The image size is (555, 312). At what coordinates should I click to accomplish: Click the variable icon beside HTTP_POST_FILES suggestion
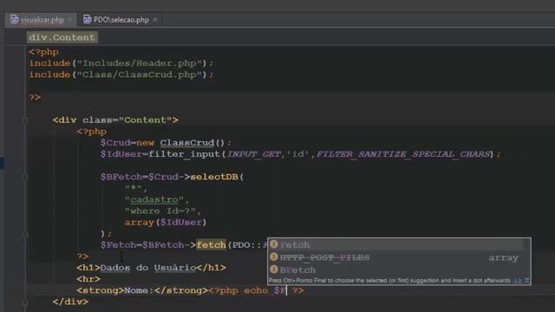274,257
